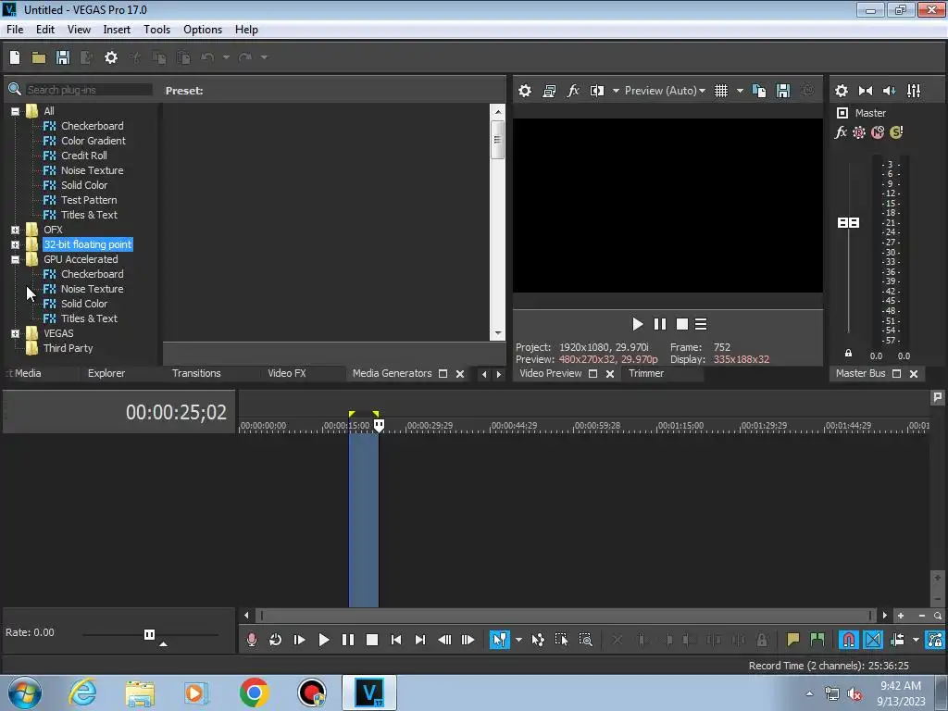
Task: Copy snapshot to clipboard icon
Action: click(x=759, y=91)
